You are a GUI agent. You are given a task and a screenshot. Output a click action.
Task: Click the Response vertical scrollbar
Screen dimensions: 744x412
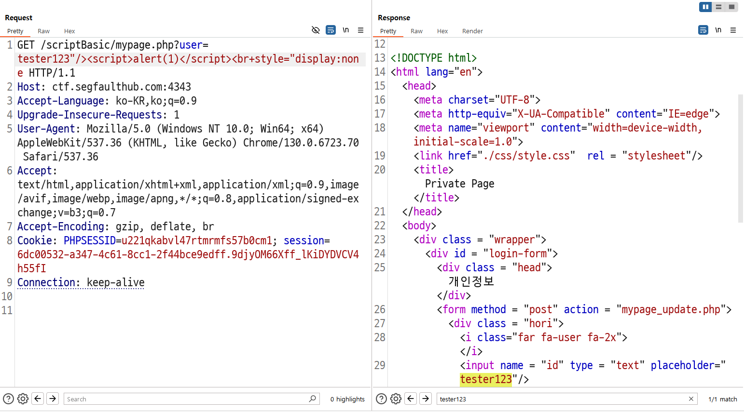pos(741,158)
